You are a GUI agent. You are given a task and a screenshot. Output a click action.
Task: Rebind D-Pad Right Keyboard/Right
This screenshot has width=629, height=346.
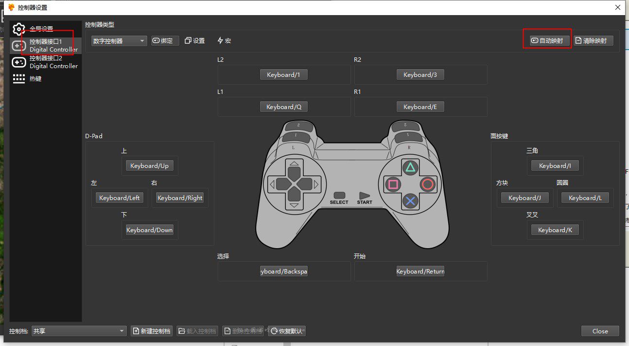(x=180, y=198)
